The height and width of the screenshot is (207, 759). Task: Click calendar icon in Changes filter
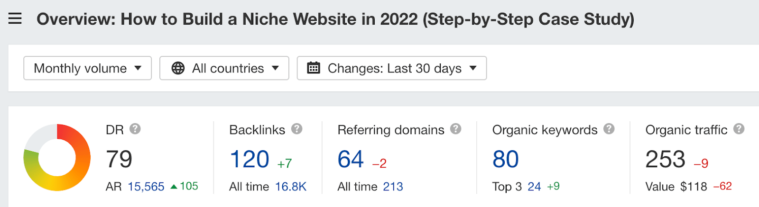314,68
